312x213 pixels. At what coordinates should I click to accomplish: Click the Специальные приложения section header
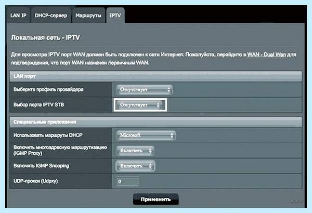155,122
